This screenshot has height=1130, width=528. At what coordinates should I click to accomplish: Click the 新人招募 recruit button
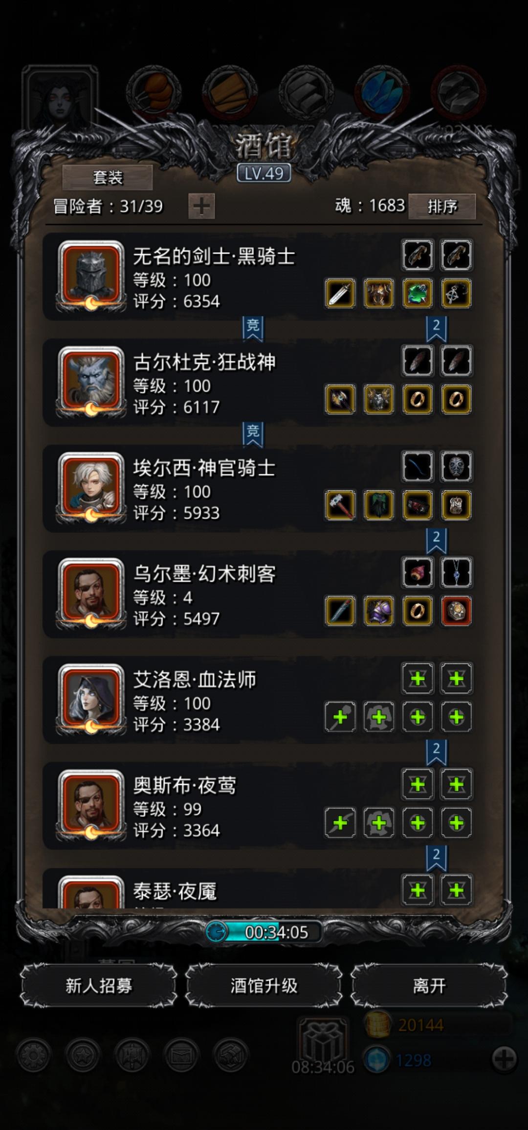pyautogui.click(x=99, y=985)
